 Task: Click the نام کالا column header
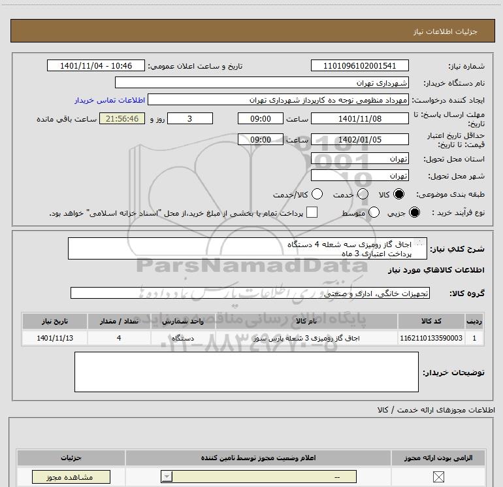pyautogui.click(x=306, y=321)
